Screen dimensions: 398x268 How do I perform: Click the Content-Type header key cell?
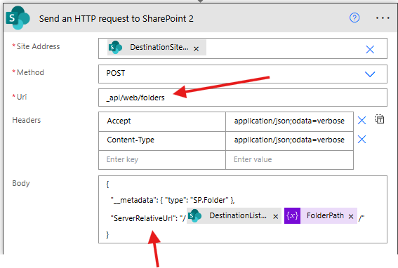(162, 141)
